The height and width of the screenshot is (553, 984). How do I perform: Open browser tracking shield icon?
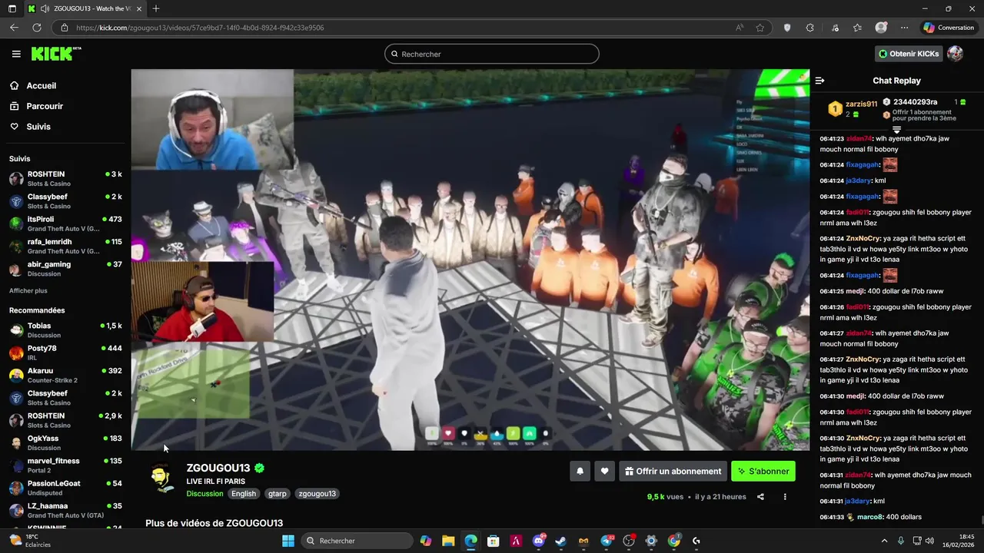(786, 28)
